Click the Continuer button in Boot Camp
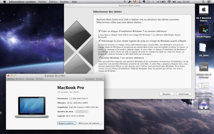Viewport: 214px width, 134px height. 184,94
